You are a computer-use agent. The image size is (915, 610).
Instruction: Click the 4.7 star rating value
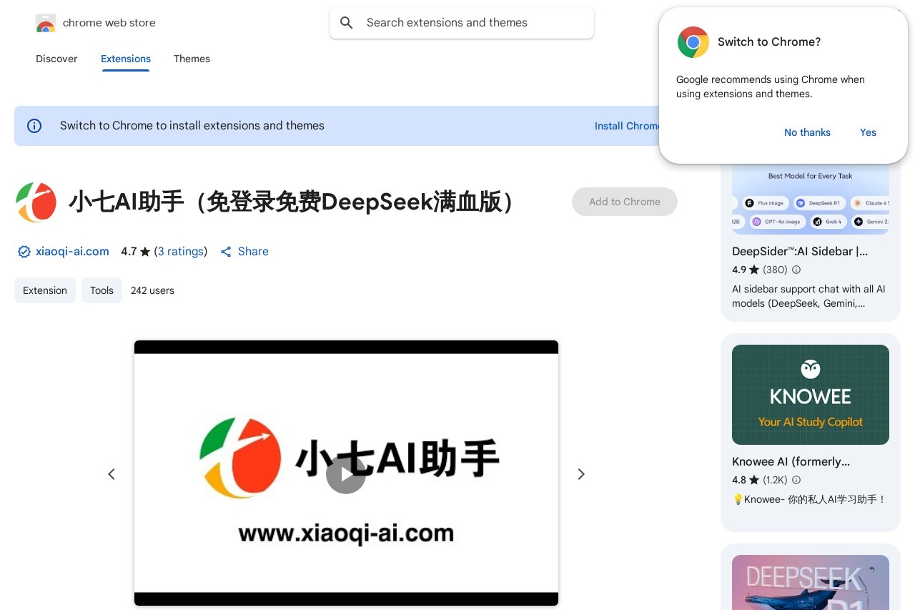pos(129,252)
